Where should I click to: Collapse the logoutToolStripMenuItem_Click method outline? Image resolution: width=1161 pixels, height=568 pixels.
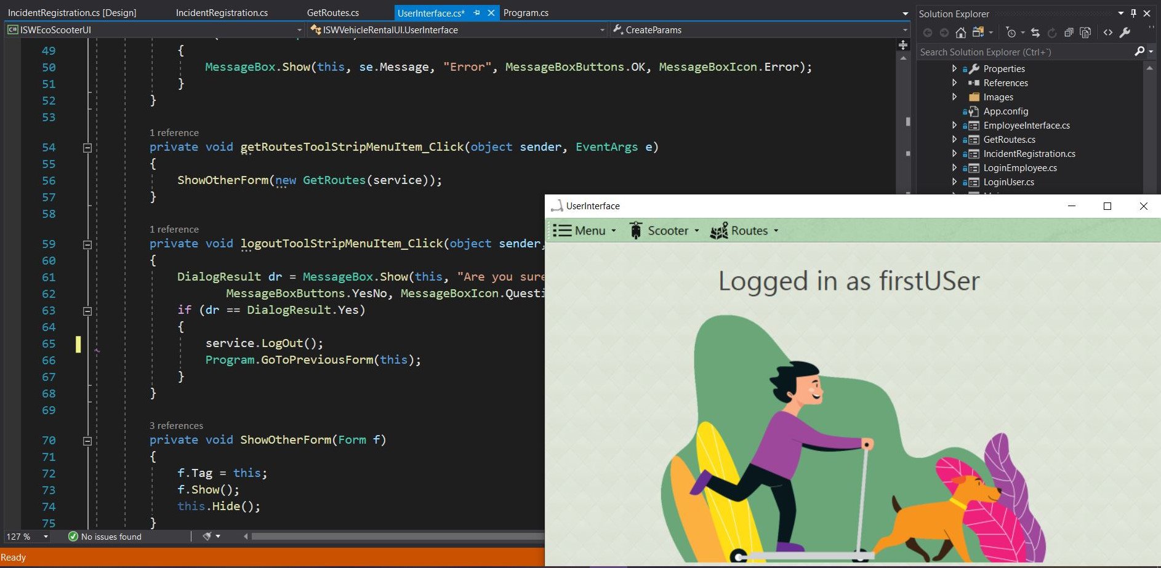[87, 244]
